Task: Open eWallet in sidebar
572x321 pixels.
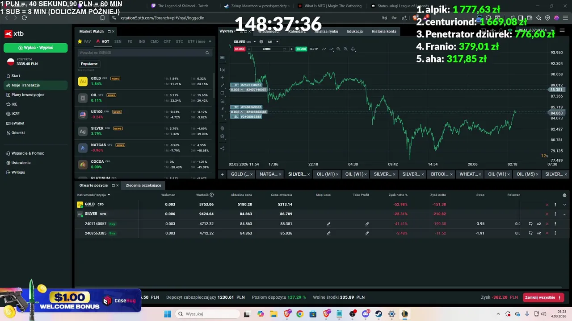Action: pyautogui.click(x=18, y=123)
